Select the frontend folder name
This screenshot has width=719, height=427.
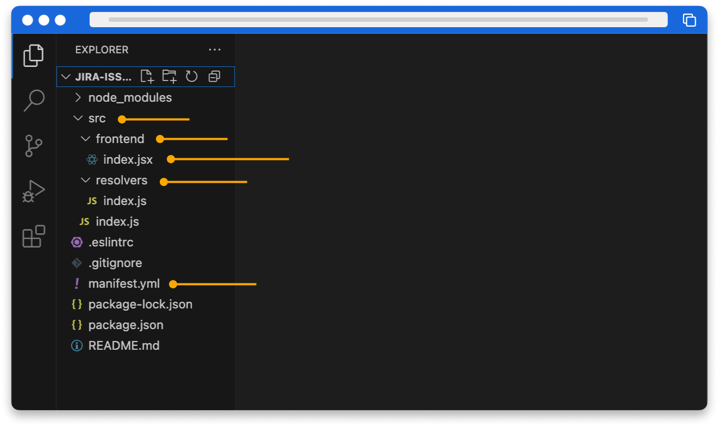click(120, 139)
